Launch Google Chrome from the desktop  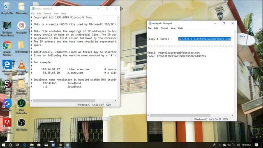pyautogui.click(x=7, y=48)
